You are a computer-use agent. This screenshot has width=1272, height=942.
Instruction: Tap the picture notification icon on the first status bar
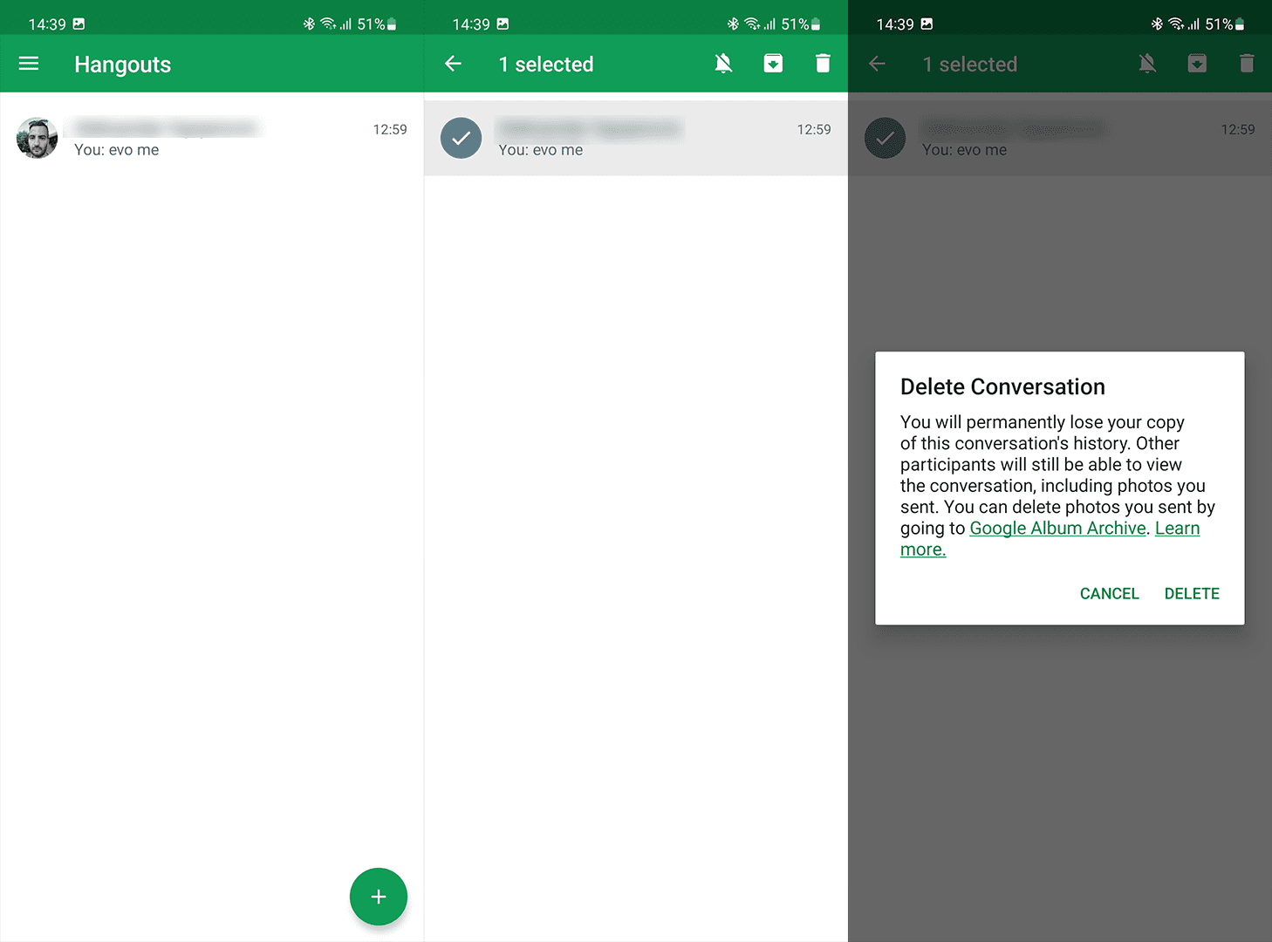79,24
